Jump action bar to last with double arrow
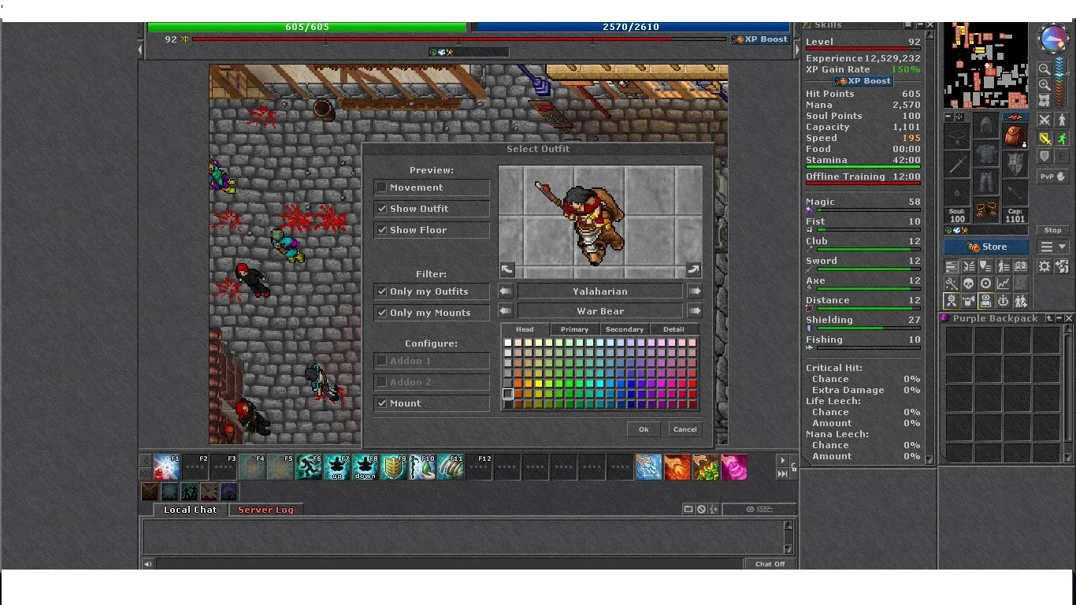This screenshot has height=605, width=1076. (782, 473)
